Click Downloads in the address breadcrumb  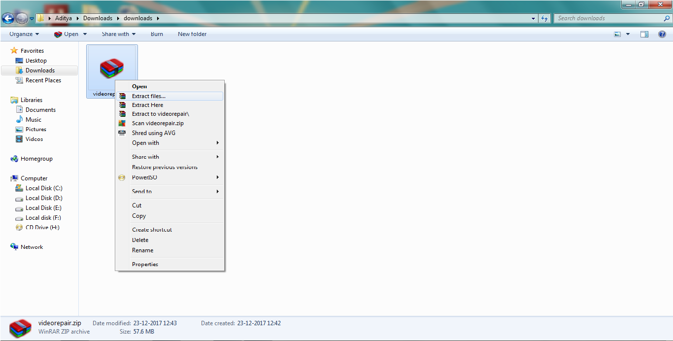point(98,18)
